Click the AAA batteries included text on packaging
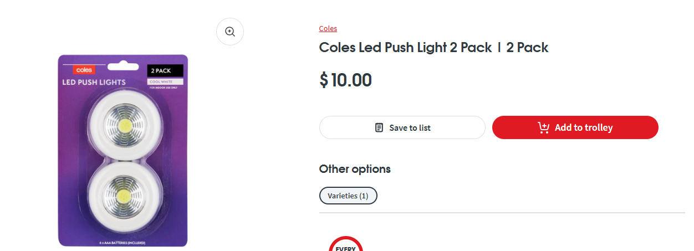694x251 pixels. [x=123, y=243]
